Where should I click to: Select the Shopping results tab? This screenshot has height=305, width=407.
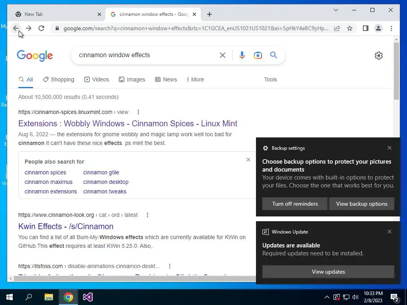[59, 79]
